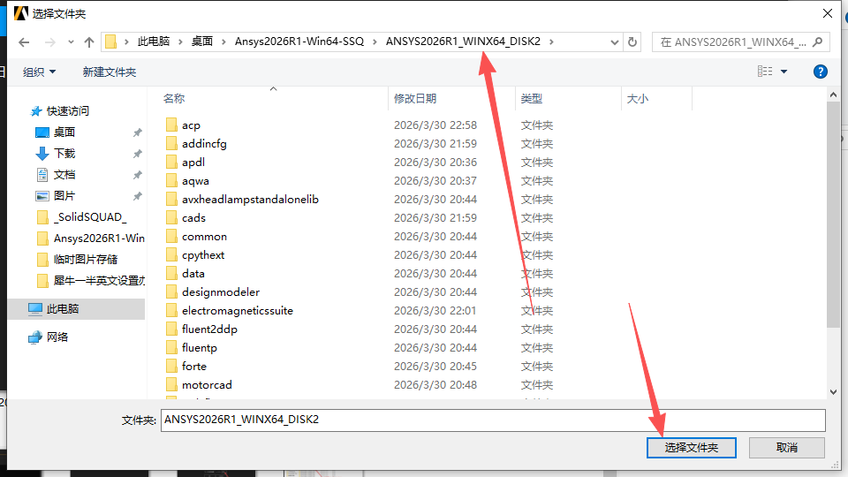Click the electromagneticssuite folder icon
Viewport: 848px width, 477px height.
click(x=171, y=310)
